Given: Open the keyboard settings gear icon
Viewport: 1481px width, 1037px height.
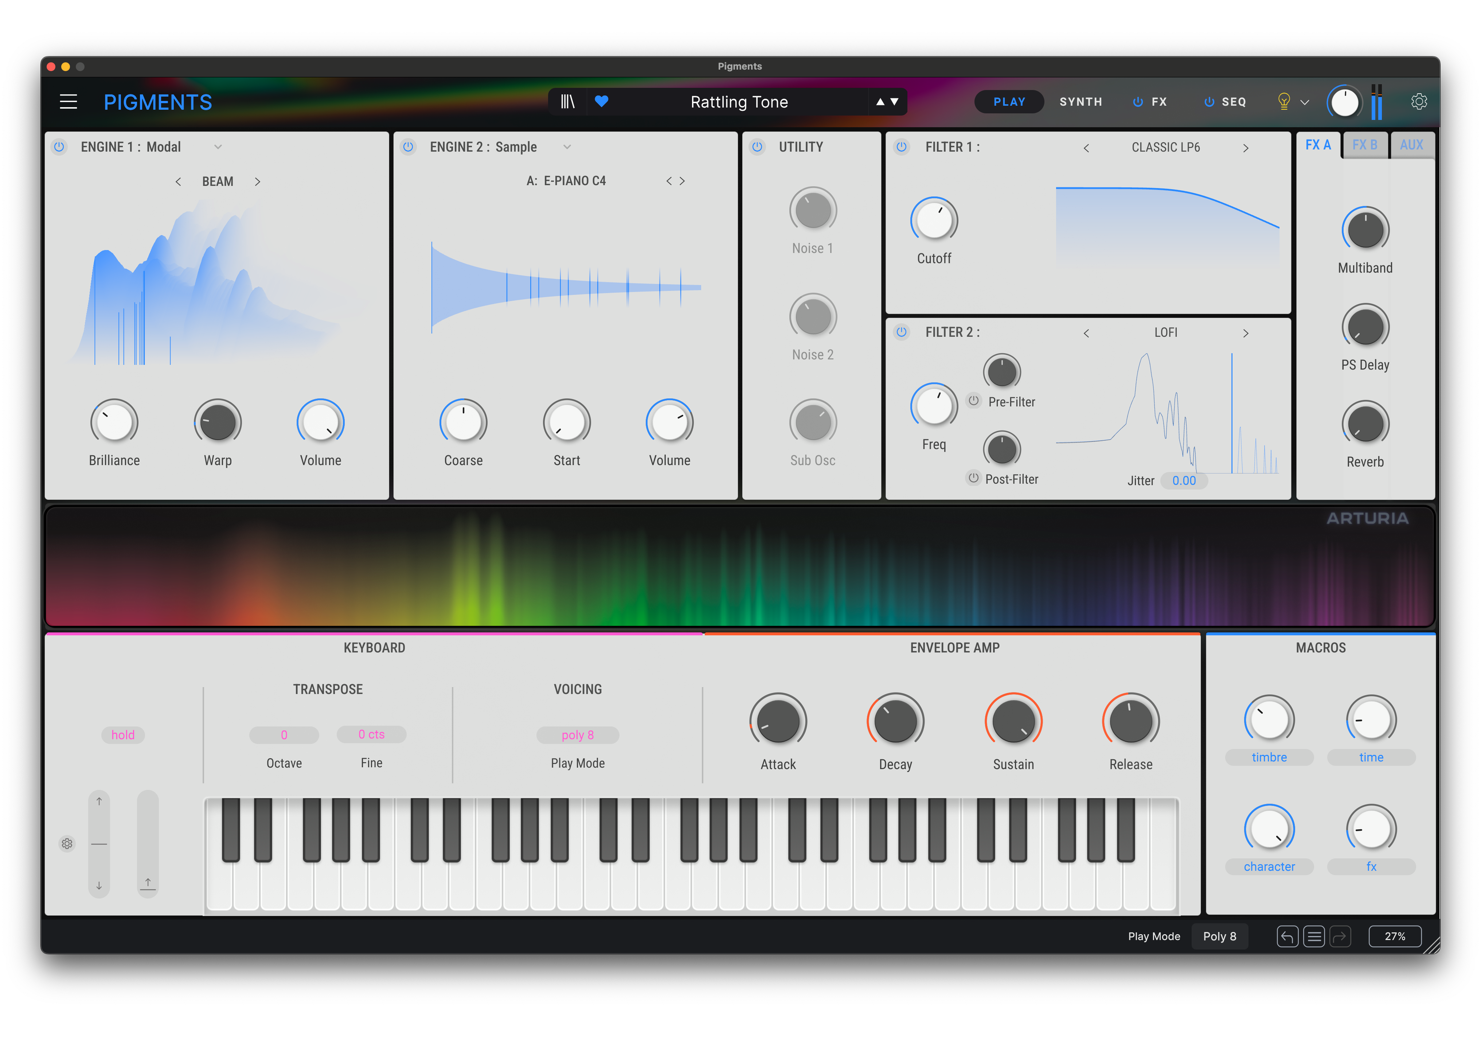Looking at the screenshot, I should 67,843.
